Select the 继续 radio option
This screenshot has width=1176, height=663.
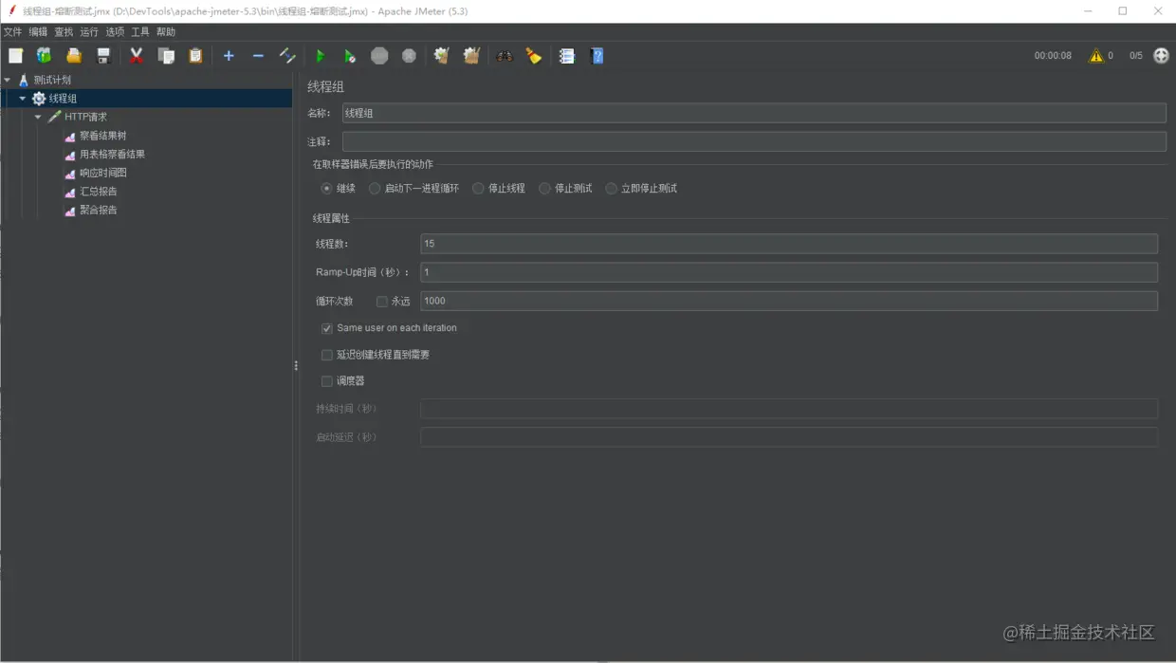tap(326, 189)
